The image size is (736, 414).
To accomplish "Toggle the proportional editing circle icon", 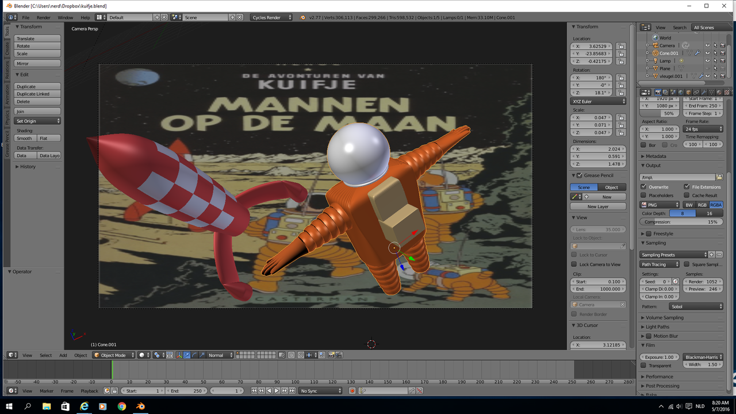I will (x=292, y=355).
